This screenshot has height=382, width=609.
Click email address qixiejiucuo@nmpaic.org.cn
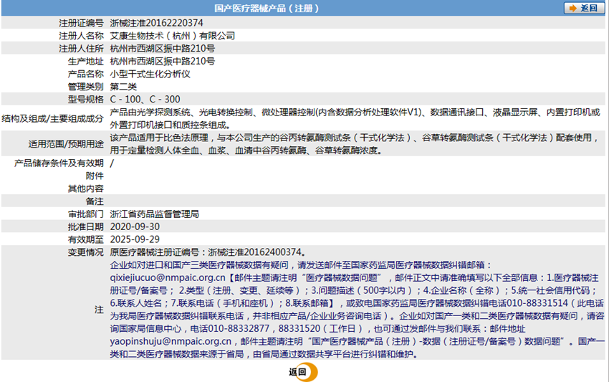point(168,278)
